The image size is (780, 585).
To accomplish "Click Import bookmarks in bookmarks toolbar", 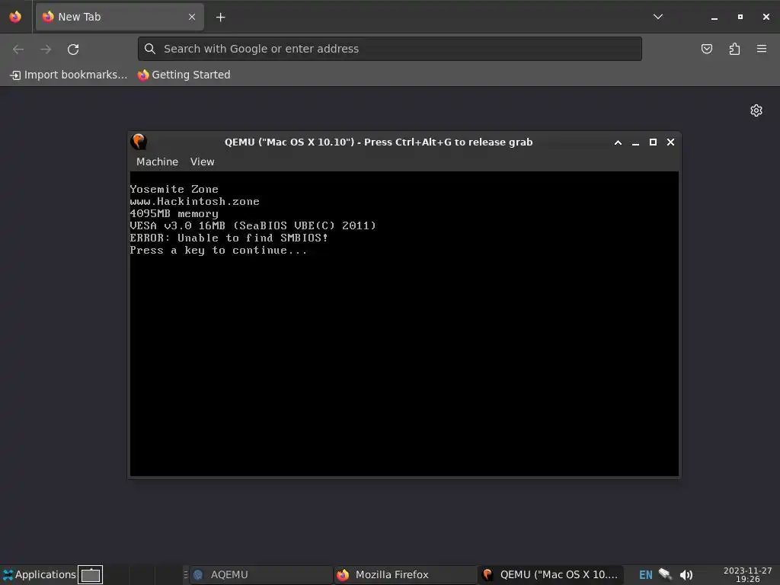I will click(69, 75).
